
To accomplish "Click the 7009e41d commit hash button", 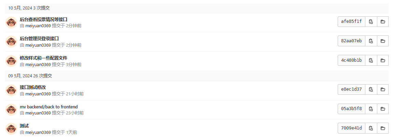I will tap(351, 128).
